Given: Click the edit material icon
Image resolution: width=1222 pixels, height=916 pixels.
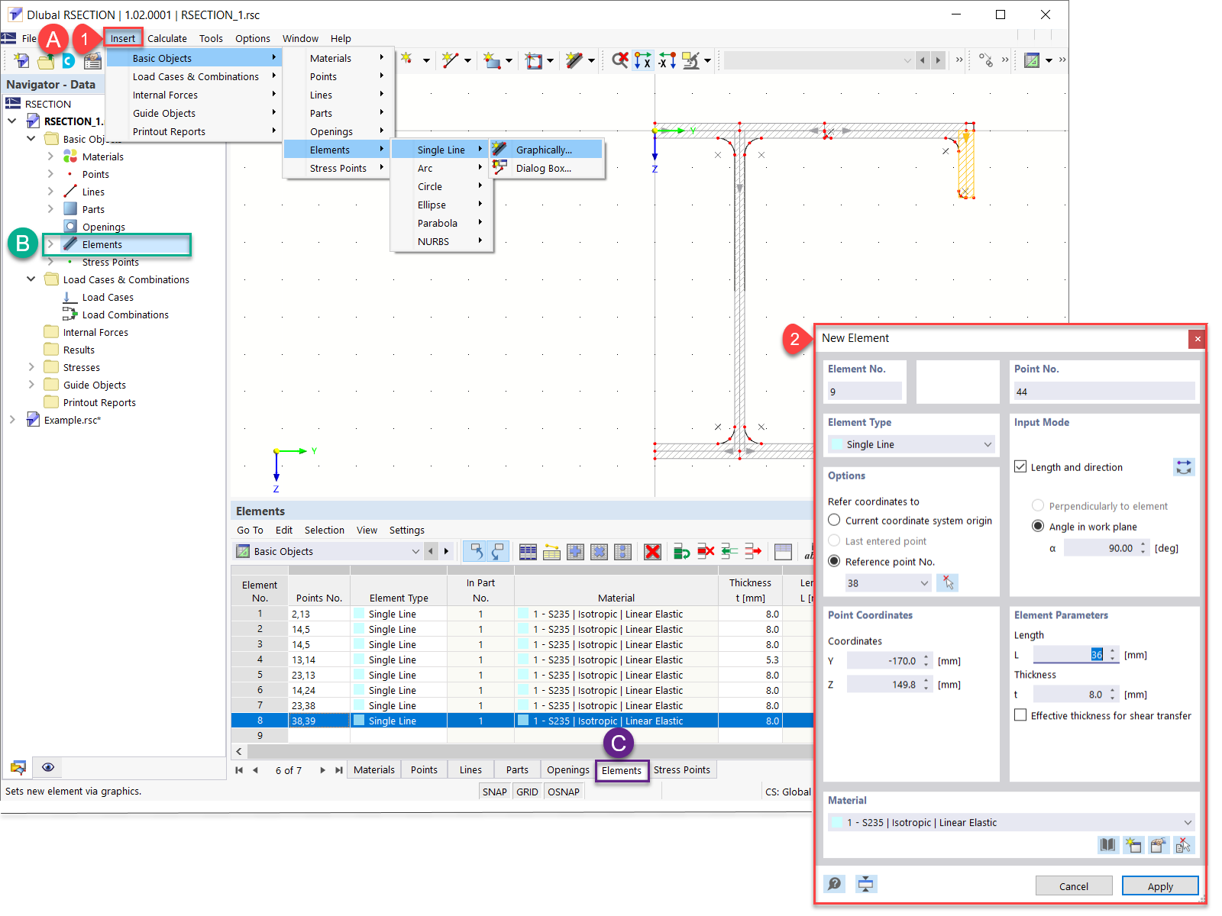Looking at the screenshot, I should [1159, 844].
